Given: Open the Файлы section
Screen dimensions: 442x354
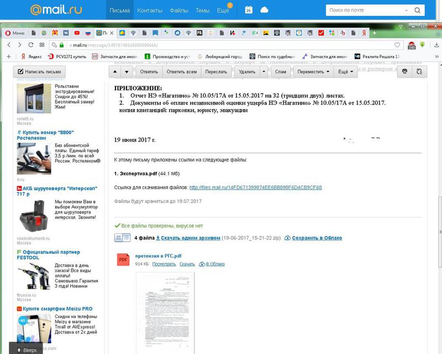Looking at the screenshot, I should [179, 11].
